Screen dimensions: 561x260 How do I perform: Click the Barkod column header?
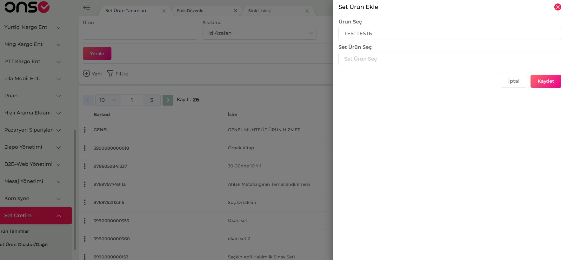pos(102,114)
